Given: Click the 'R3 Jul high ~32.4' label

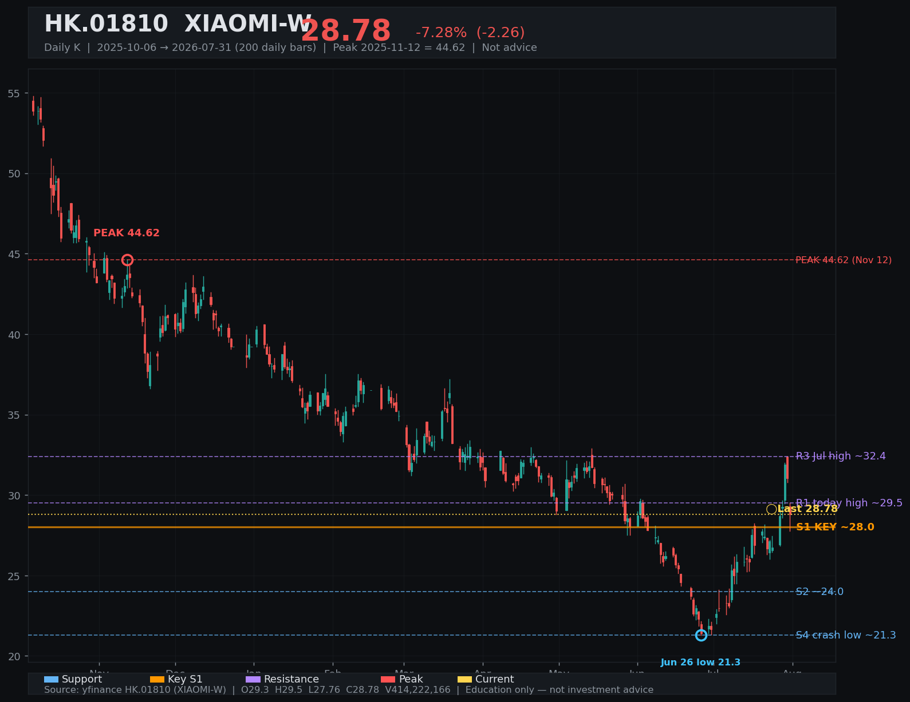Looking at the screenshot, I should 841,456.
